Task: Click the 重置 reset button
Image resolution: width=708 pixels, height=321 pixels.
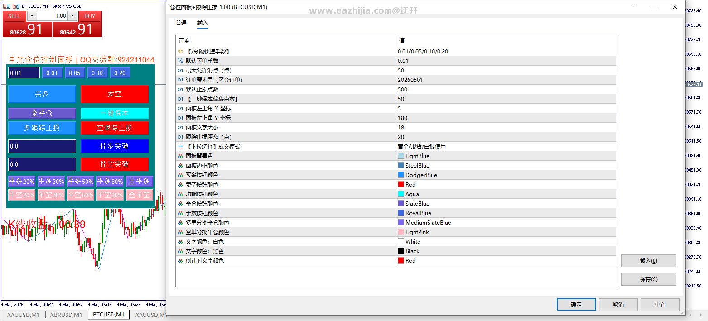Action: pyautogui.click(x=660, y=305)
